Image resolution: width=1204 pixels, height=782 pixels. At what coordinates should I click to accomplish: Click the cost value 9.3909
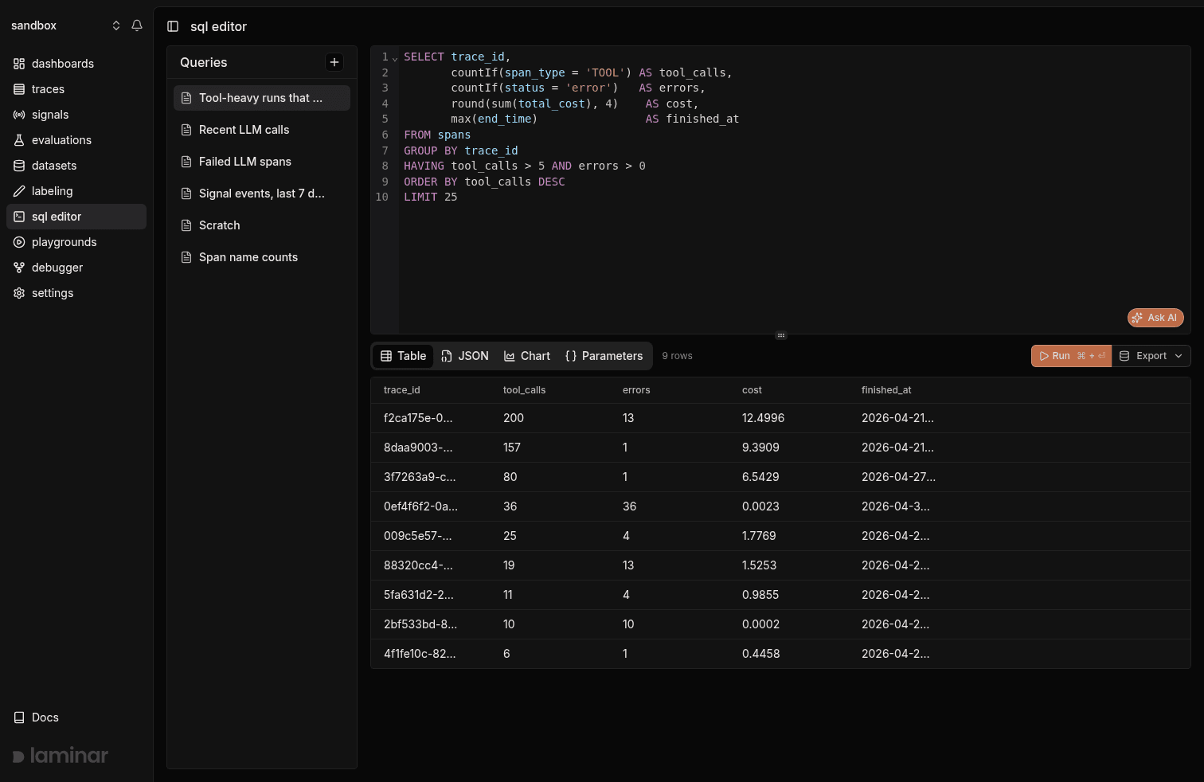point(760,448)
